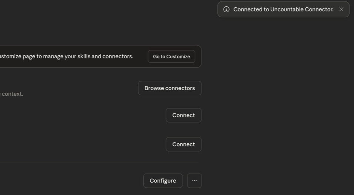Viewport: 354px width, 195px height.
Task: Close the connection success toast
Action: point(341,9)
